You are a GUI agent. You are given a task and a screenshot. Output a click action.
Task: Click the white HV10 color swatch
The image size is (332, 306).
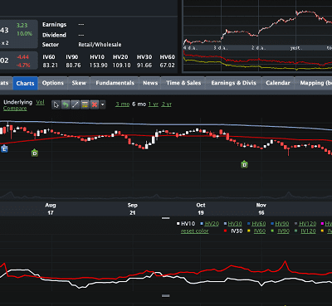tap(178, 224)
